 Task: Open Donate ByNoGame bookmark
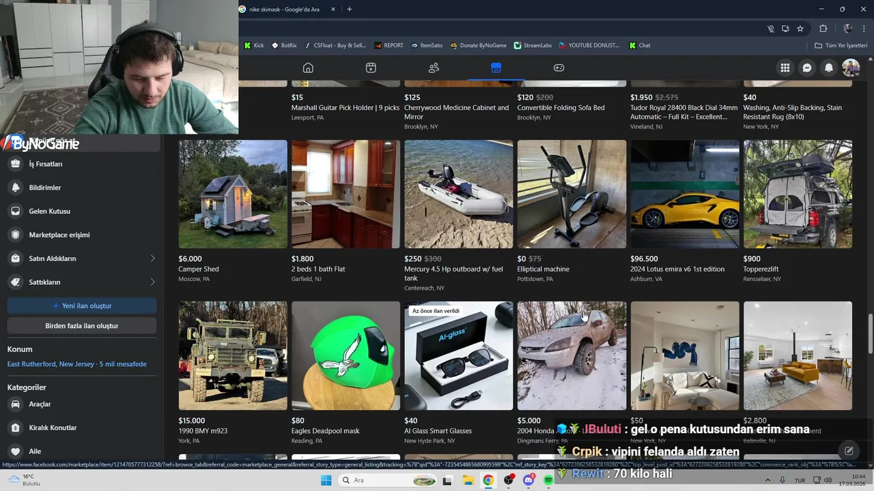click(478, 46)
